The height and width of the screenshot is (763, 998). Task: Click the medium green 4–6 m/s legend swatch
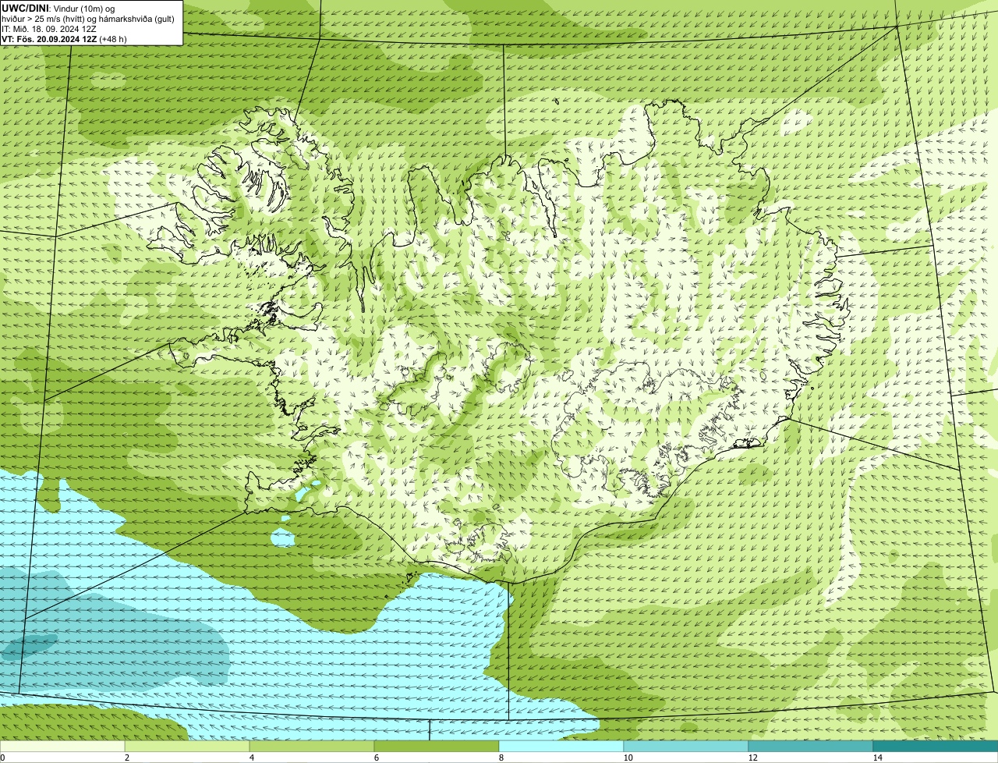[x=312, y=746]
